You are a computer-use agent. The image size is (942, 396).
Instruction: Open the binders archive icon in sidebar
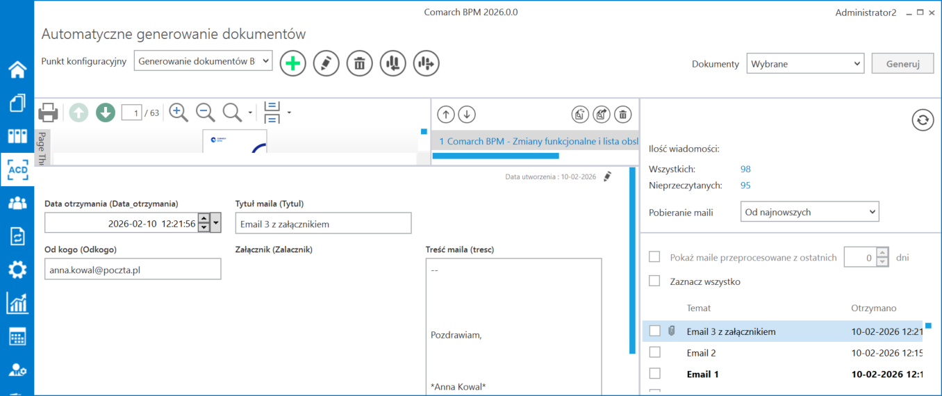coord(17,136)
